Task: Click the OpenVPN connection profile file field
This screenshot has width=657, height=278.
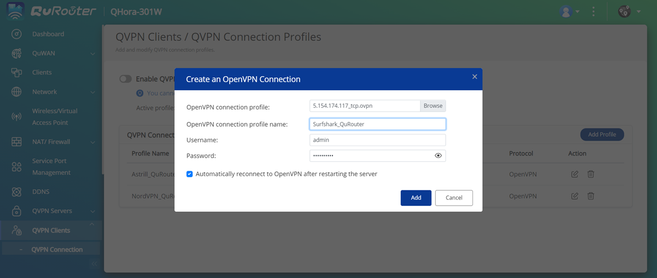Action: (365, 106)
